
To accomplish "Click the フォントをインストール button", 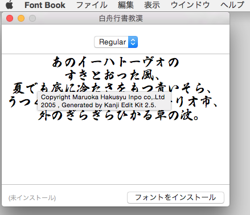I will click(175, 197).
